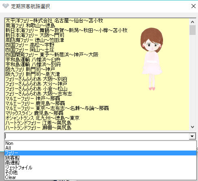
Task: Select the フェリー option in dropdown list
Action: click(100, 153)
